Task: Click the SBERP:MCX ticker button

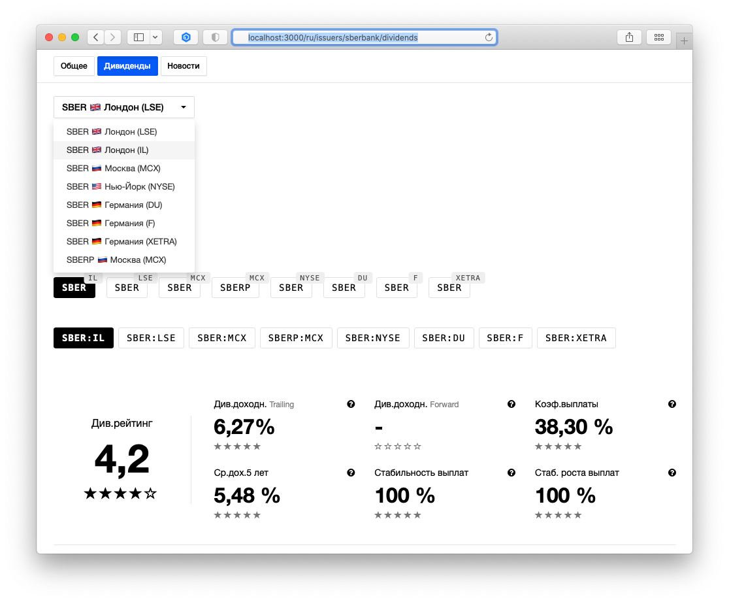Action: 296,338
